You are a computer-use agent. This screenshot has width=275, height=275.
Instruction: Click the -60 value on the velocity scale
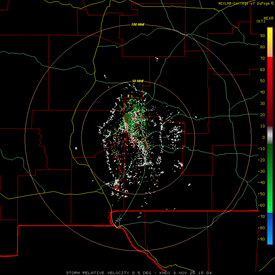[261, 205]
